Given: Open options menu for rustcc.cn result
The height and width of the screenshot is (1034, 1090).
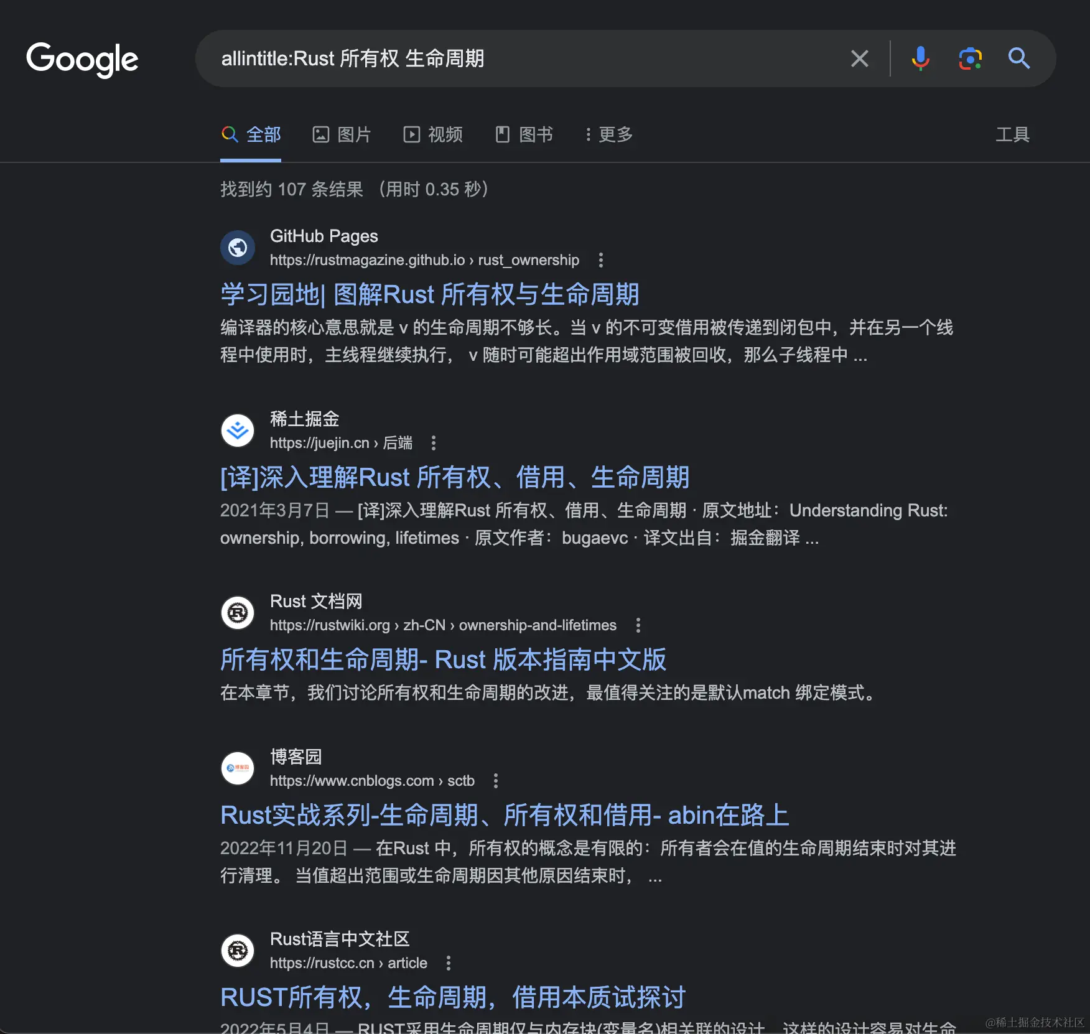Looking at the screenshot, I should click(x=449, y=963).
